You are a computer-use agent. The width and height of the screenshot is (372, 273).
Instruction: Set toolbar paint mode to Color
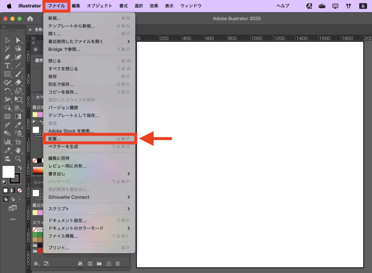point(5,190)
